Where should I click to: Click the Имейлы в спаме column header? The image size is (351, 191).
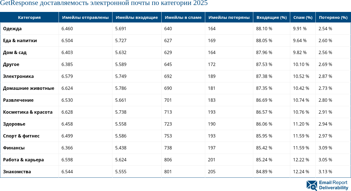tap(183, 17)
